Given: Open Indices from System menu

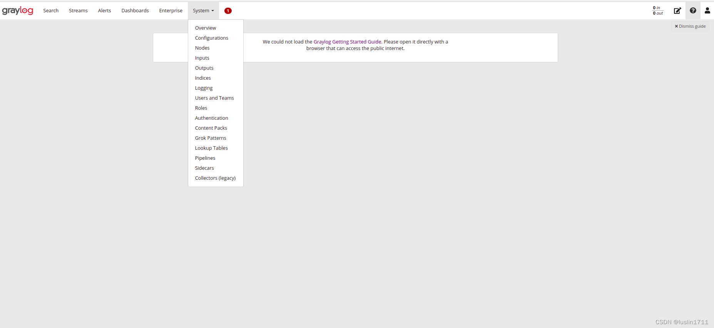Looking at the screenshot, I should (216, 78).
